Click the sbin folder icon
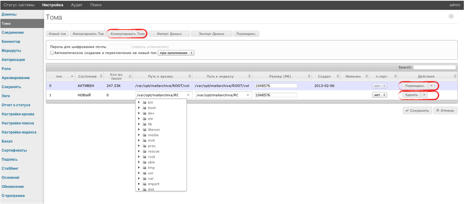The image size is (465, 204). click(x=145, y=162)
